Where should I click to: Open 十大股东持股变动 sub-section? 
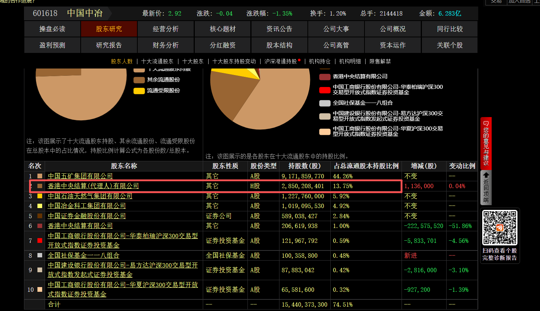coord(234,62)
